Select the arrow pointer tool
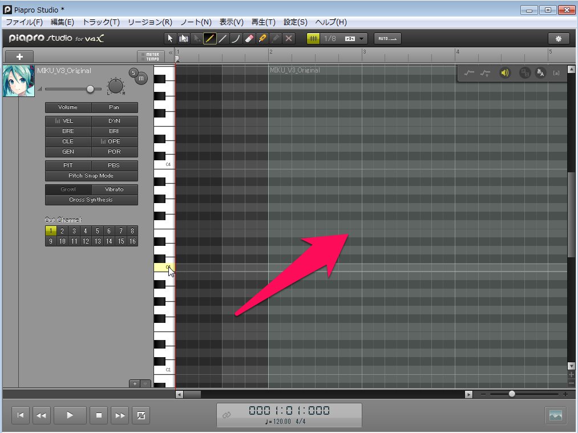Image resolution: width=578 pixels, height=433 pixels. point(170,38)
